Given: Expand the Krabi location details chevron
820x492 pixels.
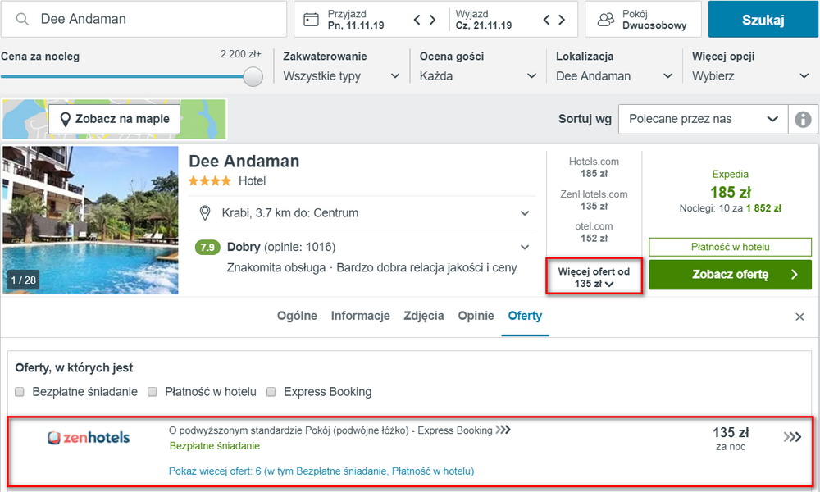Looking at the screenshot, I should (x=525, y=213).
